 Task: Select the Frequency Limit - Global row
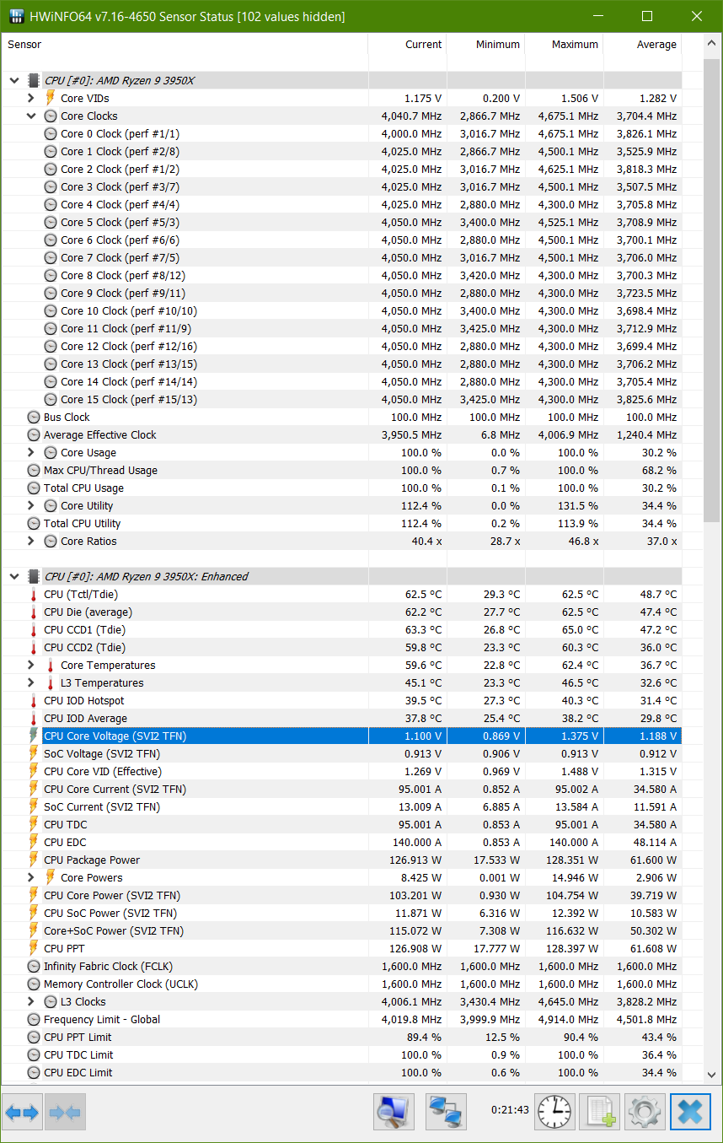tap(341, 1020)
